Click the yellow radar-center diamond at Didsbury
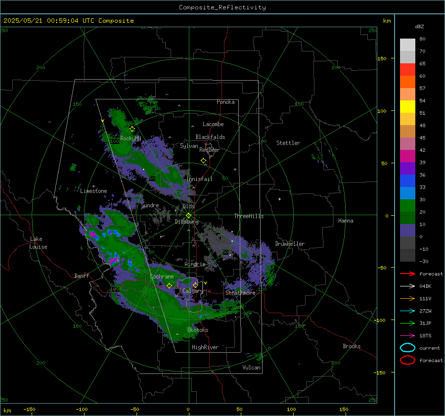 [188, 216]
